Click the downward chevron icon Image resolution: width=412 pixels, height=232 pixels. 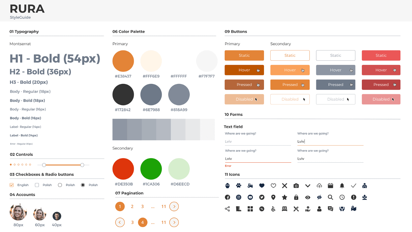click(x=308, y=186)
